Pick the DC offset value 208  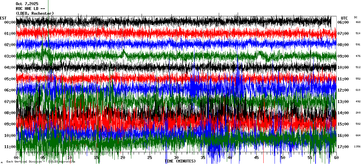358,113
